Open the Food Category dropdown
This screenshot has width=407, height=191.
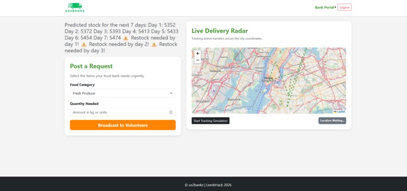[x=123, y=93]
